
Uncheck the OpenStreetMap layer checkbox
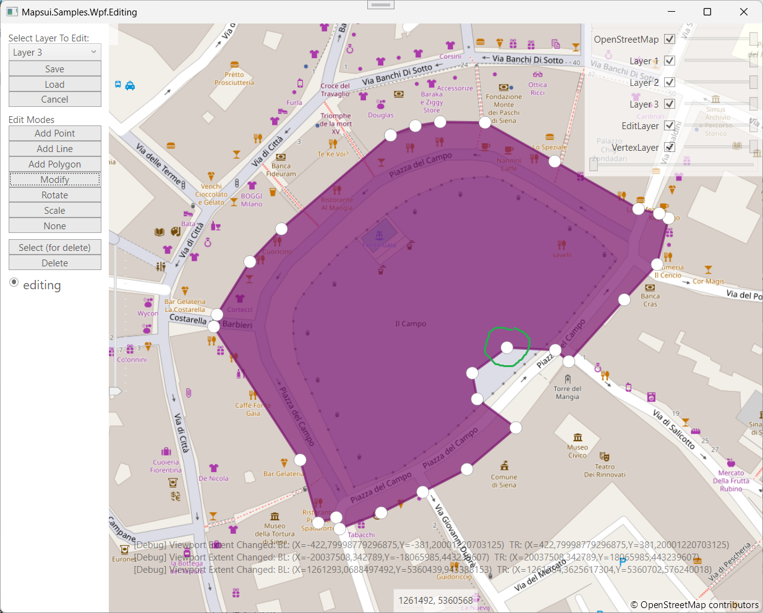(x=669, y=38)
